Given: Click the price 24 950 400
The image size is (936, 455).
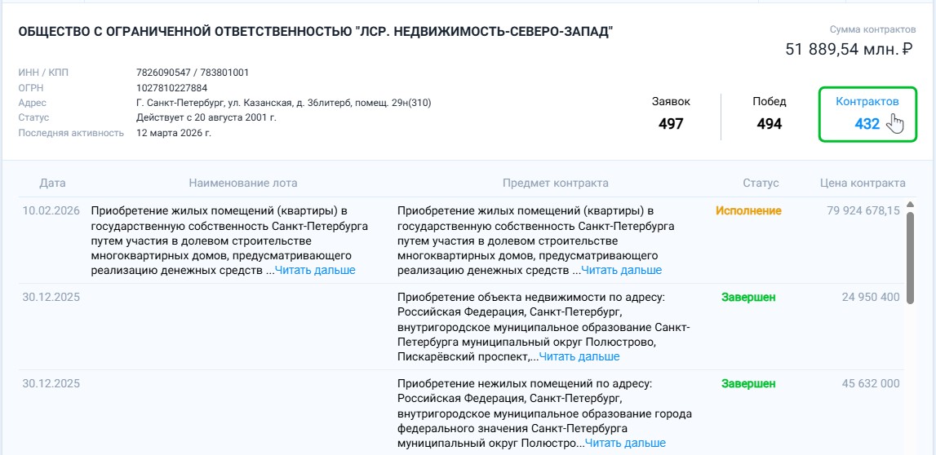Looking at the screenshot, I should click(871, 297).
